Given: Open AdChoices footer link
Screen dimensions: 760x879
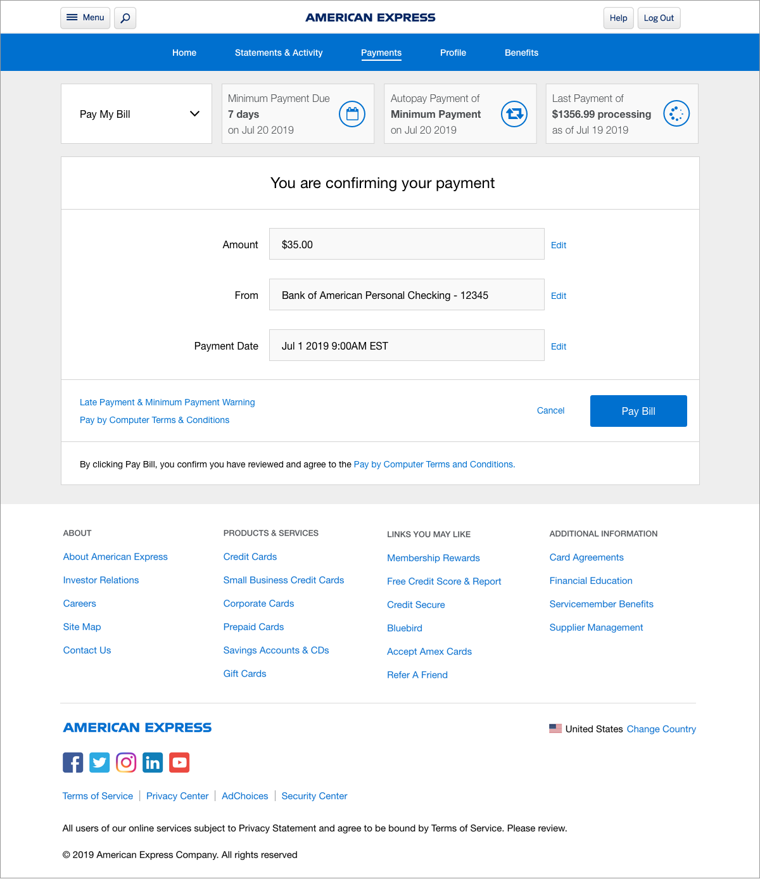Looking at the screenshot, I should point(245,796).
